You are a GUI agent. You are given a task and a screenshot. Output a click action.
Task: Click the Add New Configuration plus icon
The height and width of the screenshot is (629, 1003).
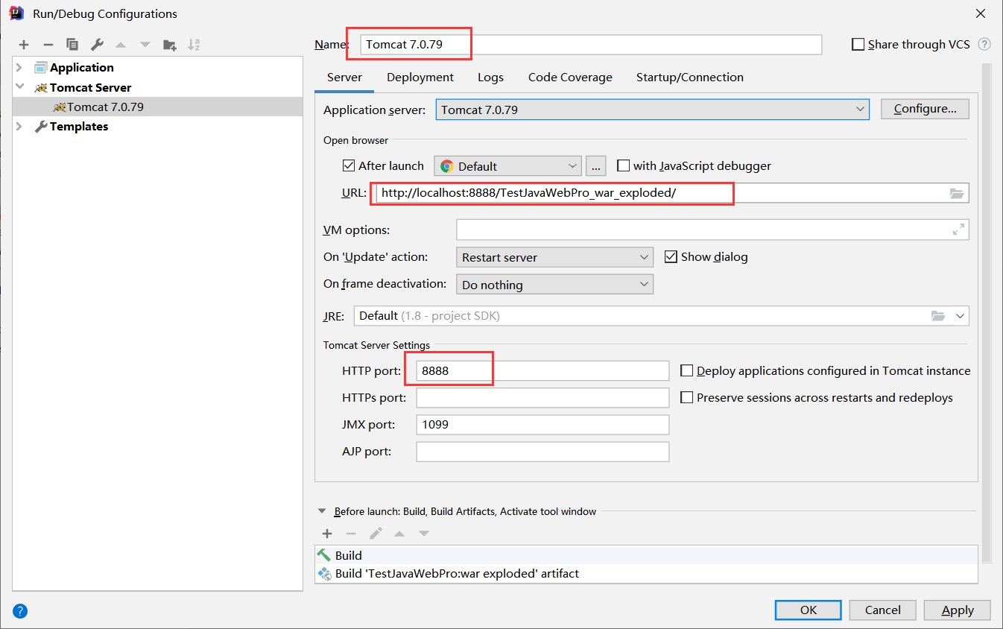pos(24,45)
